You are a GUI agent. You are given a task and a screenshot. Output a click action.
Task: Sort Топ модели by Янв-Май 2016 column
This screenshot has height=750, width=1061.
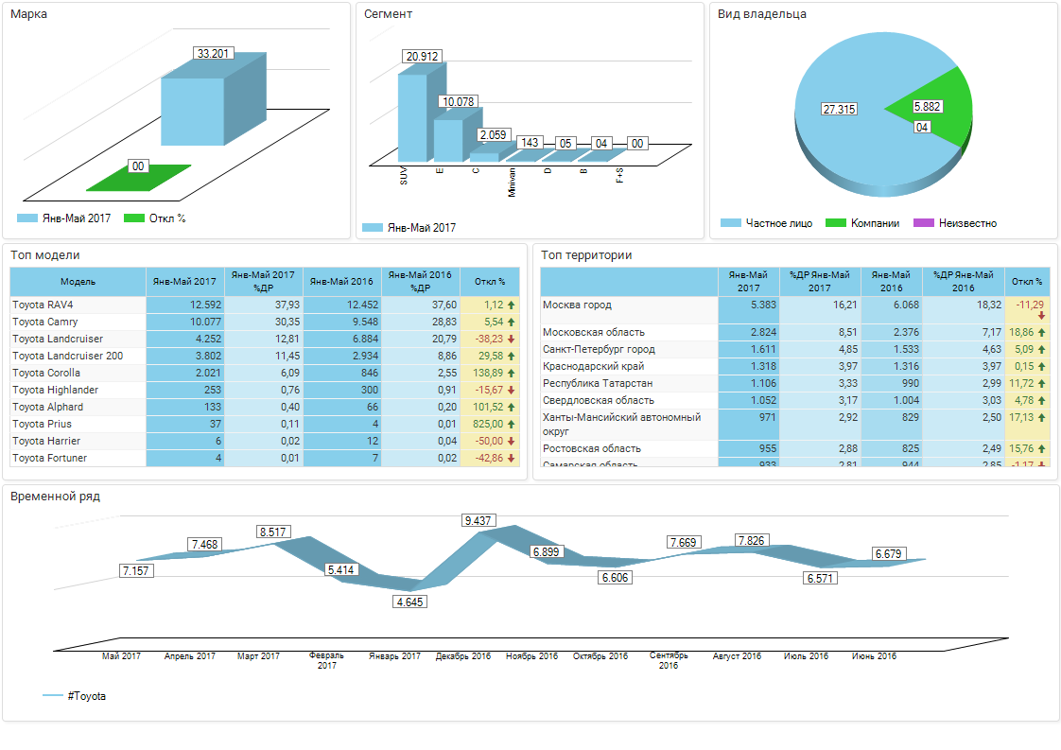coord(341,282)
